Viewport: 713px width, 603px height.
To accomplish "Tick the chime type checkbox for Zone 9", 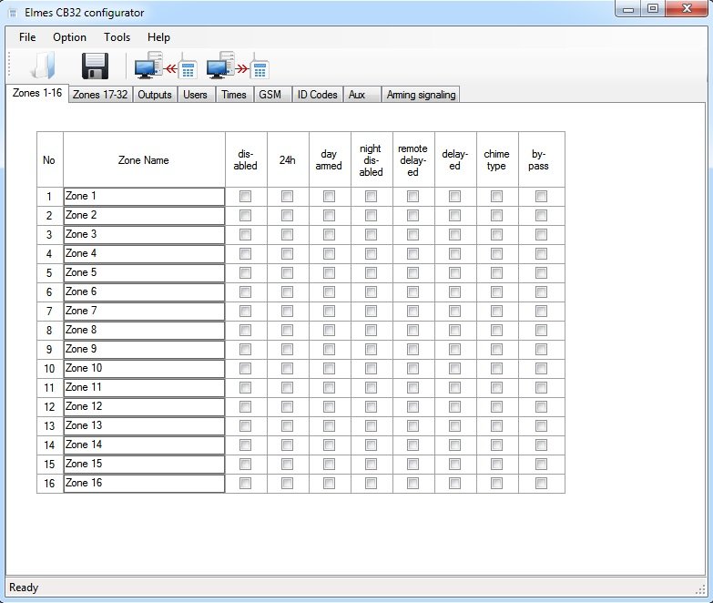I will pos(496,350).
